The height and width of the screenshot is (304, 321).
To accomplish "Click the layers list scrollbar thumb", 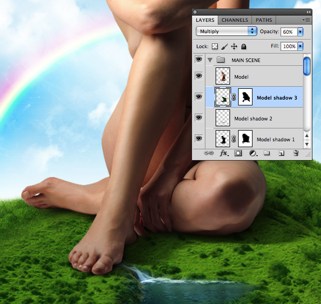I will coord(307,66).
